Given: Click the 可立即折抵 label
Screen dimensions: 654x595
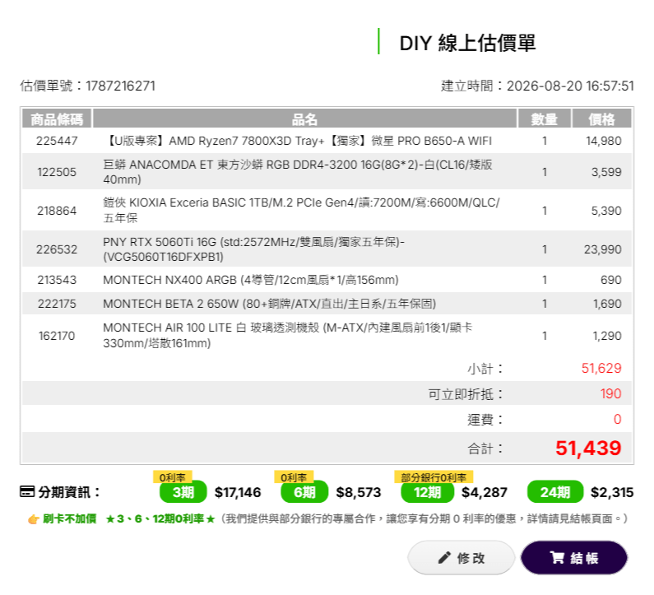Looking at the screenshot, I should coord(466,394).
